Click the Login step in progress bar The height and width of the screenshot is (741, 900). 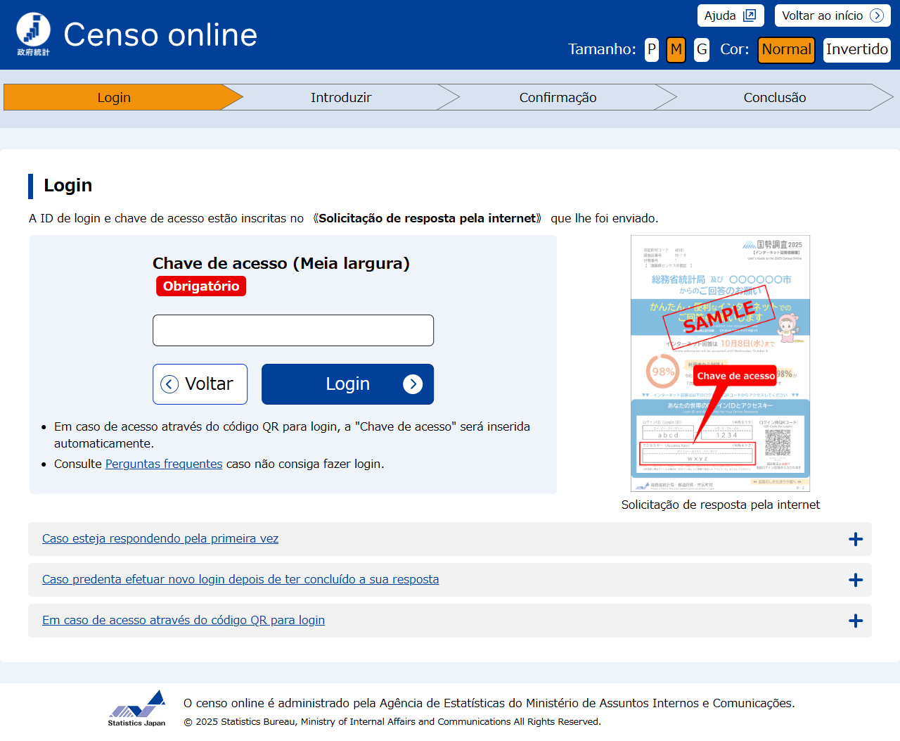pos(114,98)
